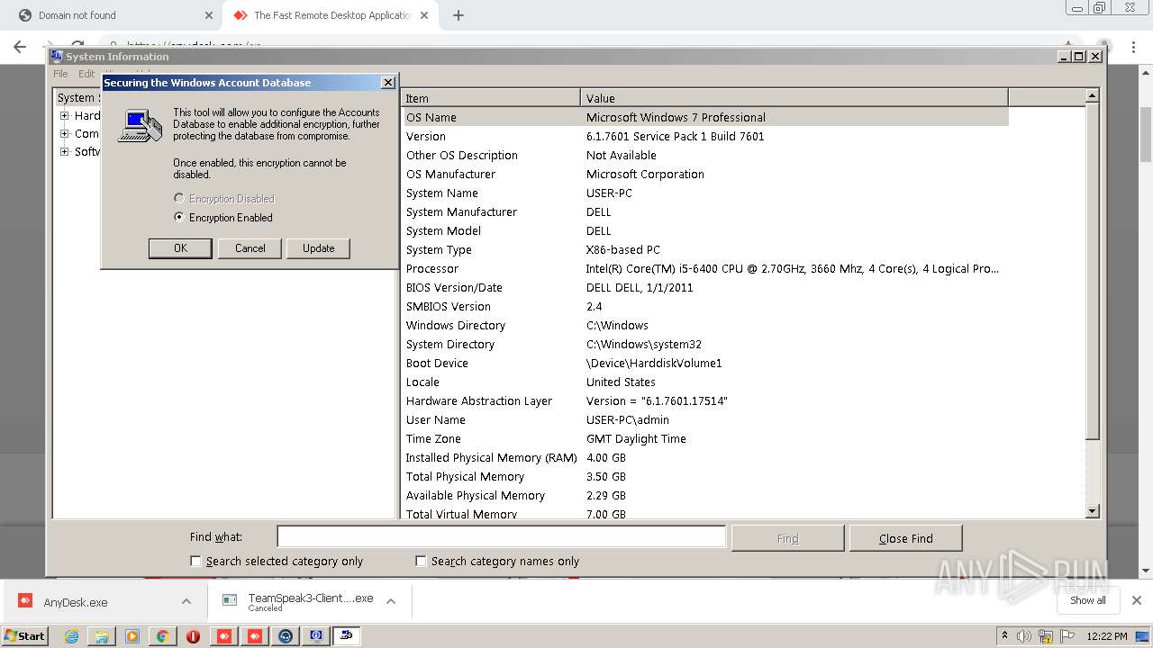Select the OS Name row
The height and width of the screenshot is (648, 1153).
[x=704, y=117]
